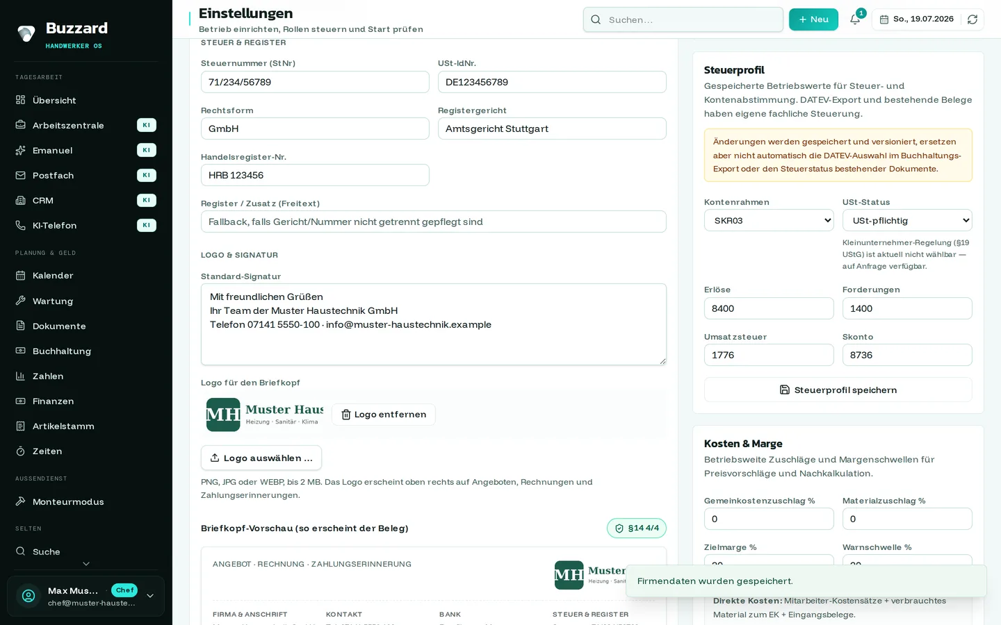Click the Suche magnifier icon in sidebar
Screen dimensions: 1001x625
coord(21,551)
